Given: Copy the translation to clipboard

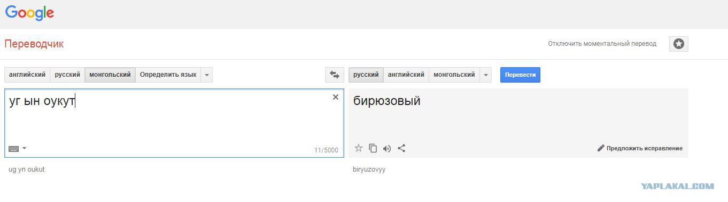Looking at the screenshot, I should click(x=373, y=148).
